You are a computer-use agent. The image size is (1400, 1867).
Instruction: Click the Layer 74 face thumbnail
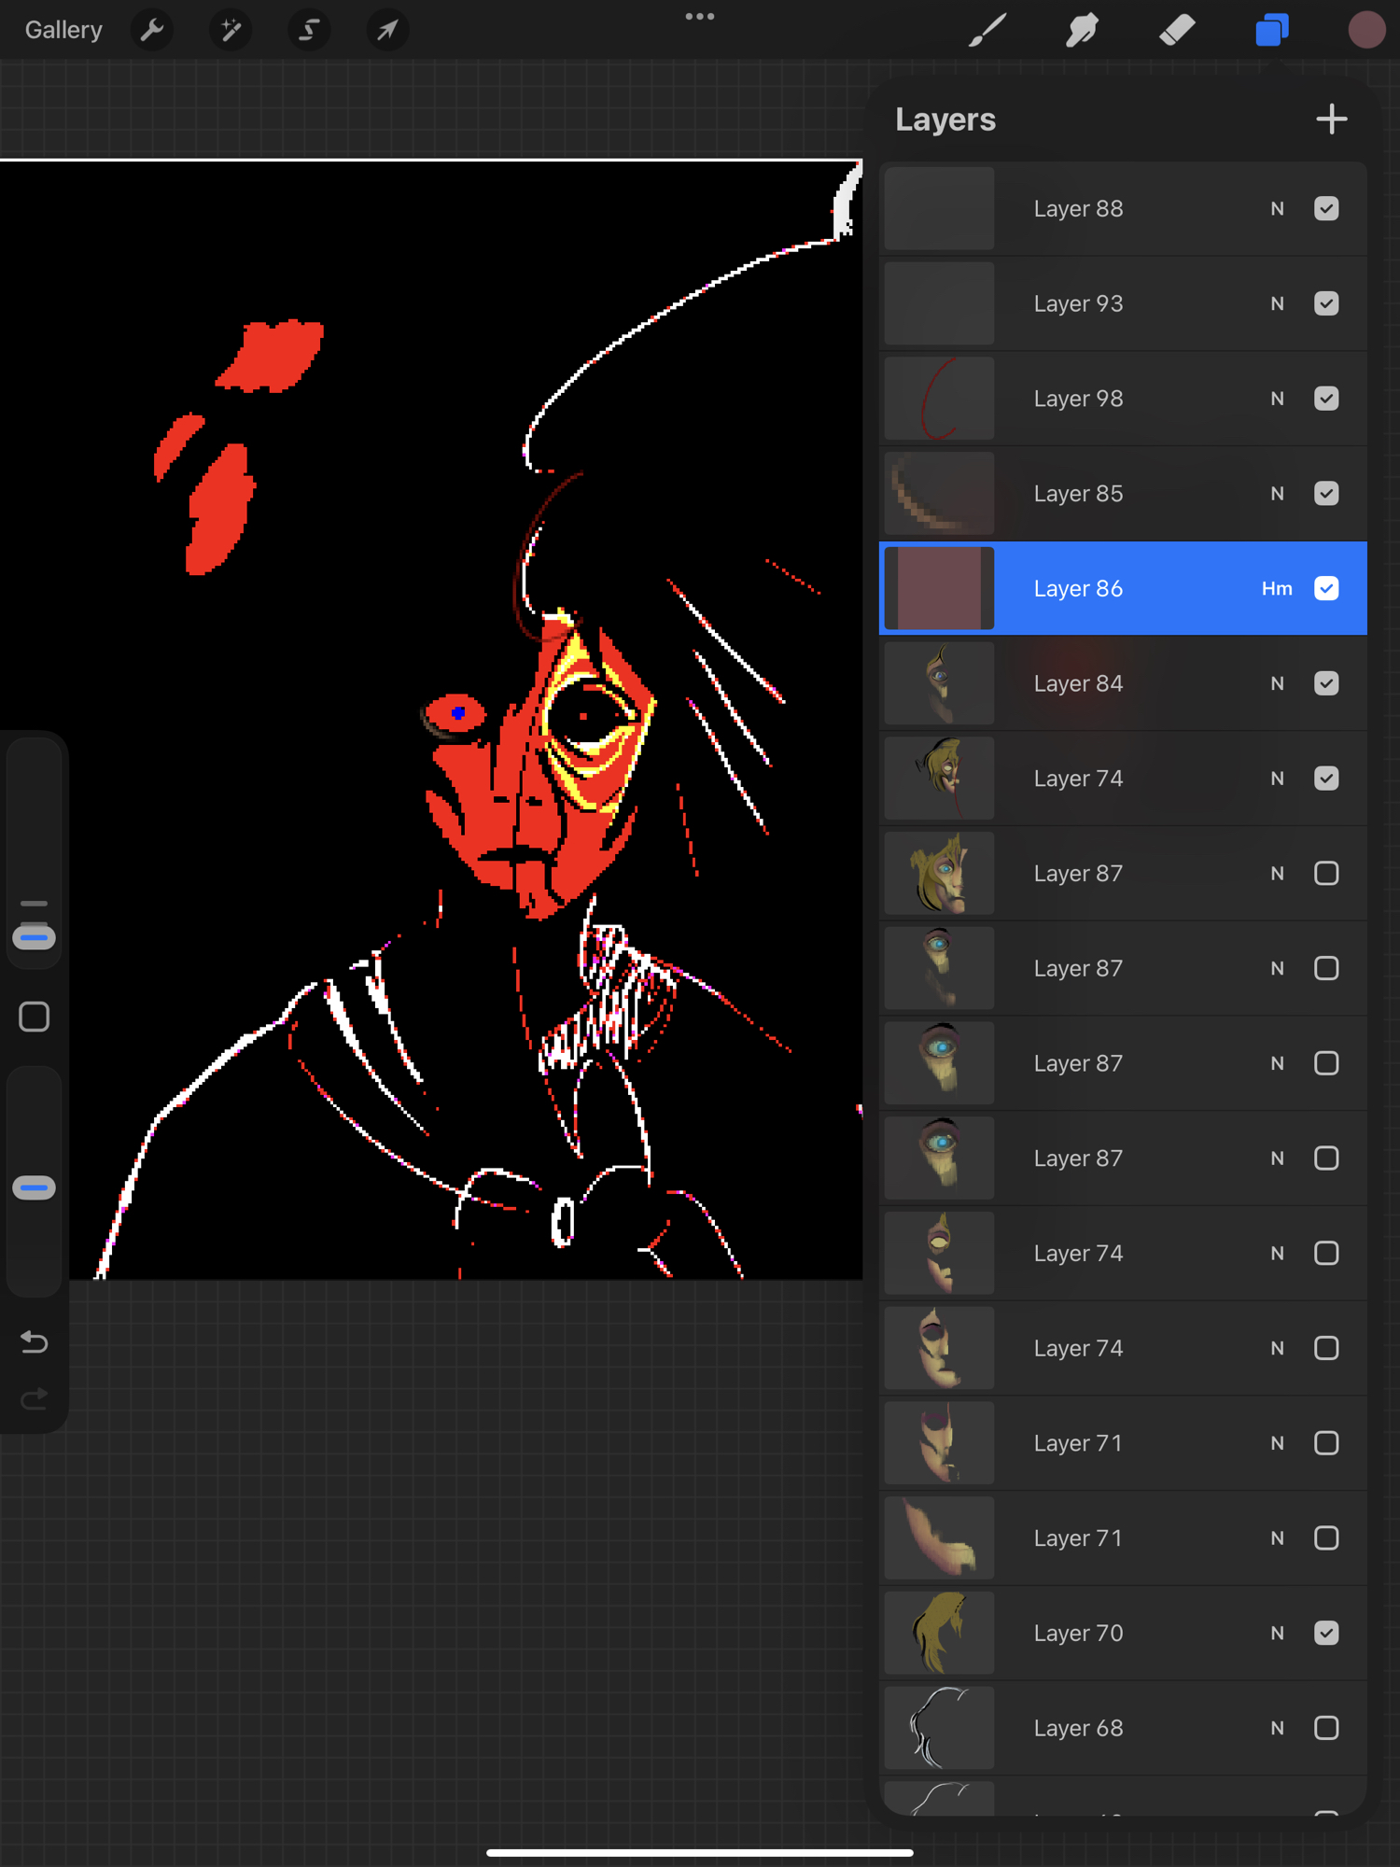click(939, 779)
